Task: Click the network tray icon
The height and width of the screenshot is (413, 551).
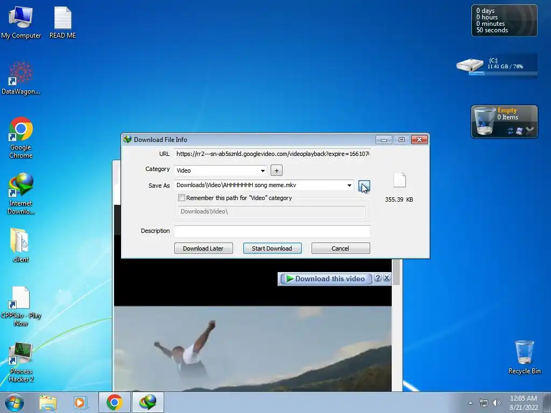Action: (484, 403)
